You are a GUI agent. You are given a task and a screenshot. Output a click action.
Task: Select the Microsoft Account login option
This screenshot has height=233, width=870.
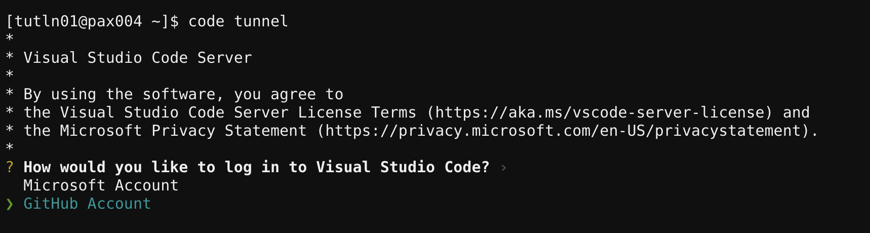click(x=101, y=185)
